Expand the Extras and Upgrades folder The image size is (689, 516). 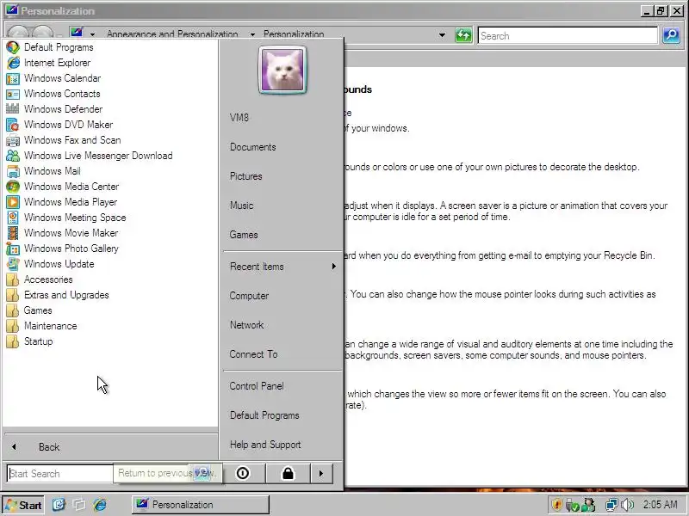[x=58, y=295]
